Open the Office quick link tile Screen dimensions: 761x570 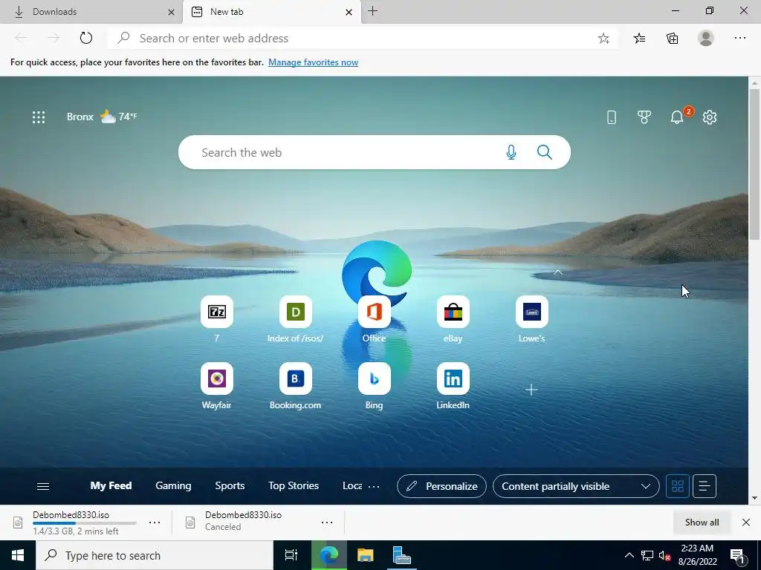pos(375,312)
